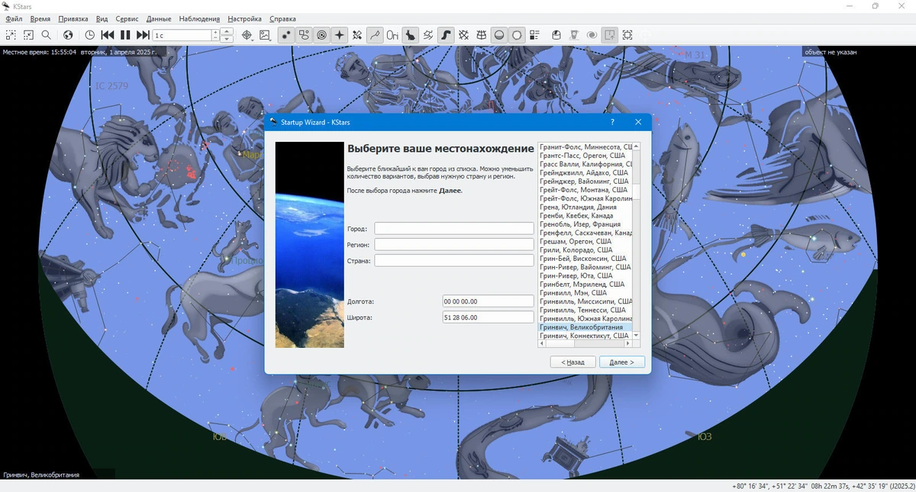This screenshot has height=492, width=916.
Task: Toggle equatorial coordinate grid
Action: pyautogui.click(x=463, y=35)
